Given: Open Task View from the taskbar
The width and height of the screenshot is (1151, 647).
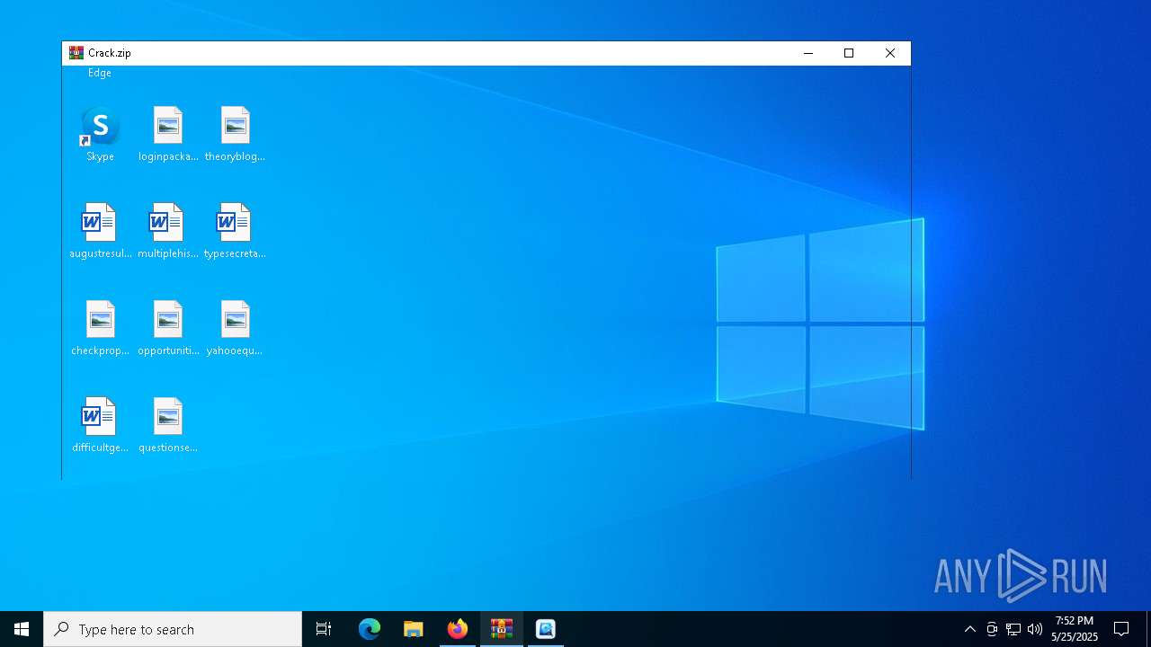Looking at the screenshot, I should (324, 629).
